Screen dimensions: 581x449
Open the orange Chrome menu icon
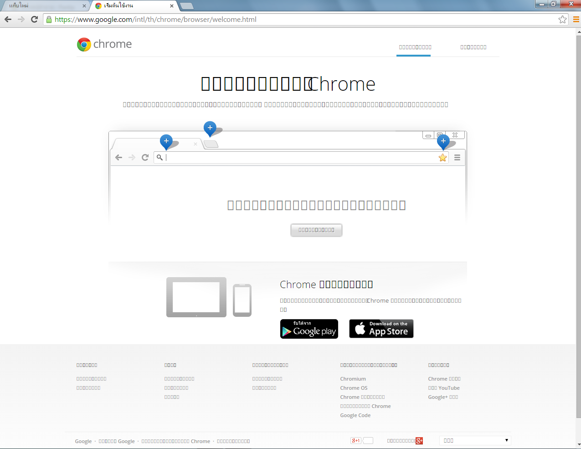576,19
